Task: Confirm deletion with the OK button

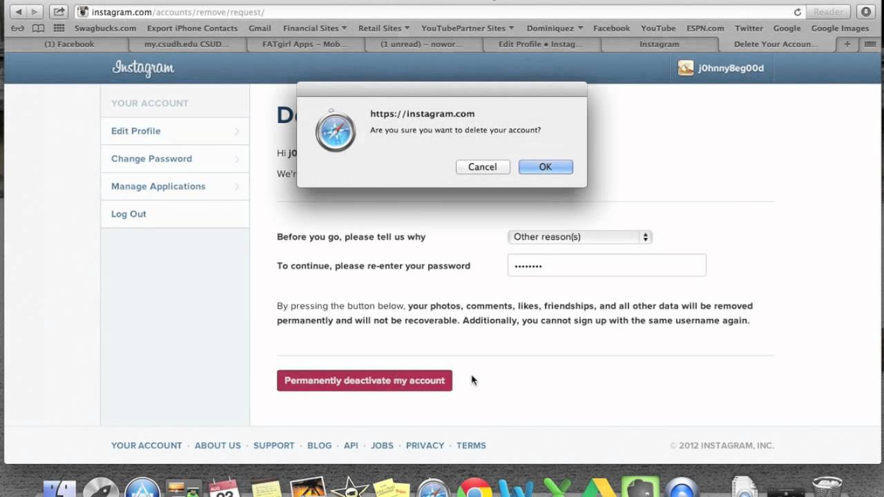Action: tap(546, 167)
